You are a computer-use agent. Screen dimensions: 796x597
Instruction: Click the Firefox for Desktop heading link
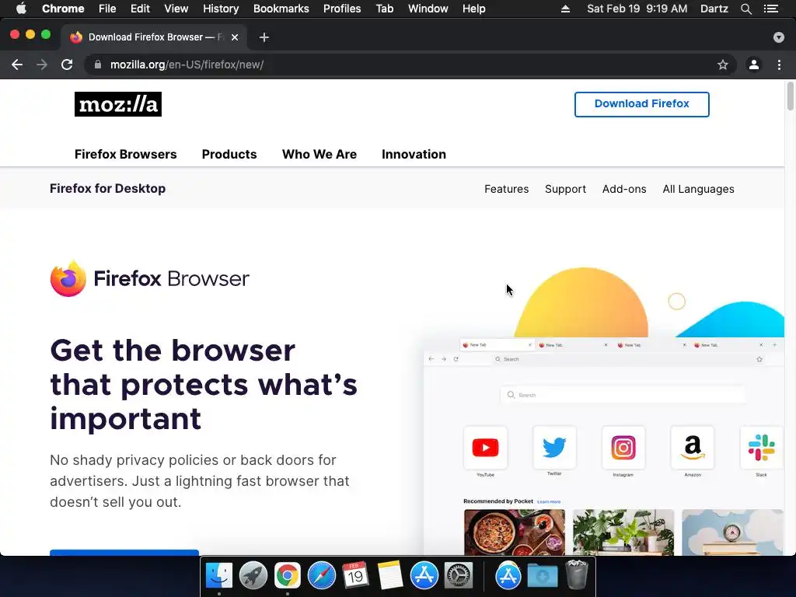click(107, 188)
